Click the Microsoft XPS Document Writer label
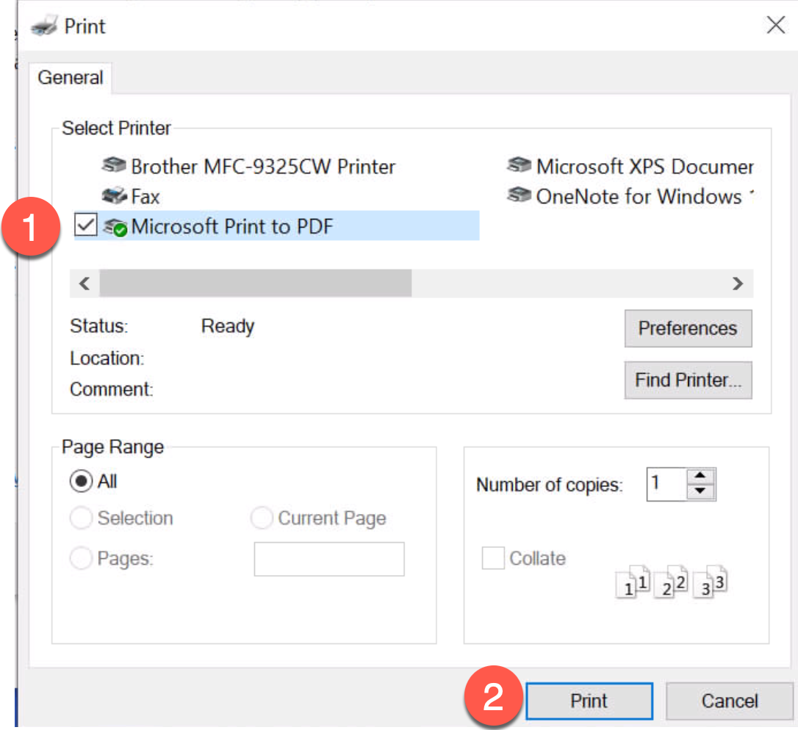This screenshot has height=730, width=798. tap(645, 167)
